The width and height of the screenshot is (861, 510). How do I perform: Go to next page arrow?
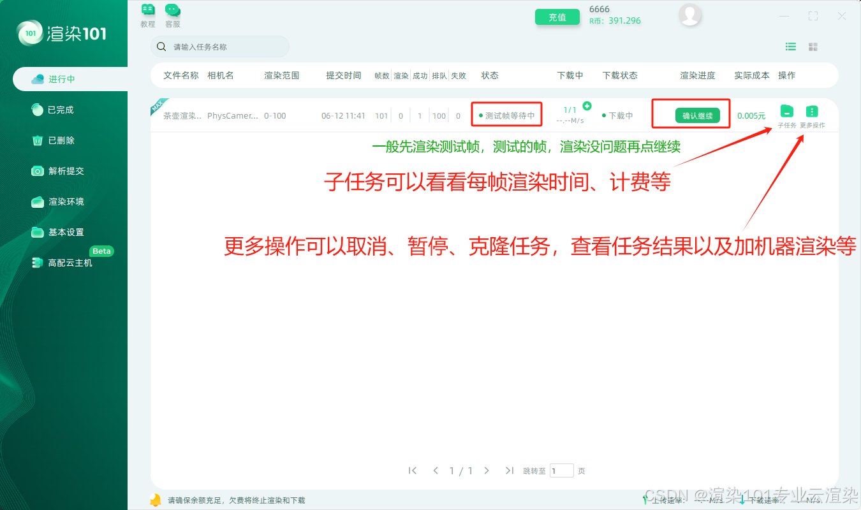click(x=487, y=470)
